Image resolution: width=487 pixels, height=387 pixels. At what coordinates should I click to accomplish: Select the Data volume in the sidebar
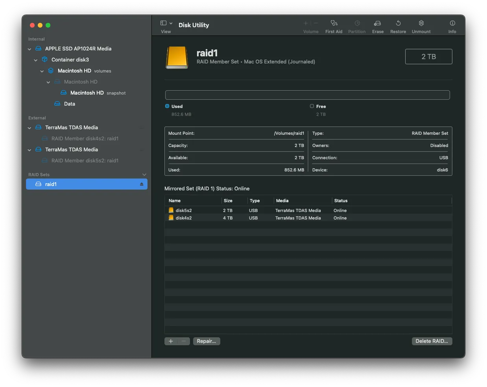coord(69,104)
